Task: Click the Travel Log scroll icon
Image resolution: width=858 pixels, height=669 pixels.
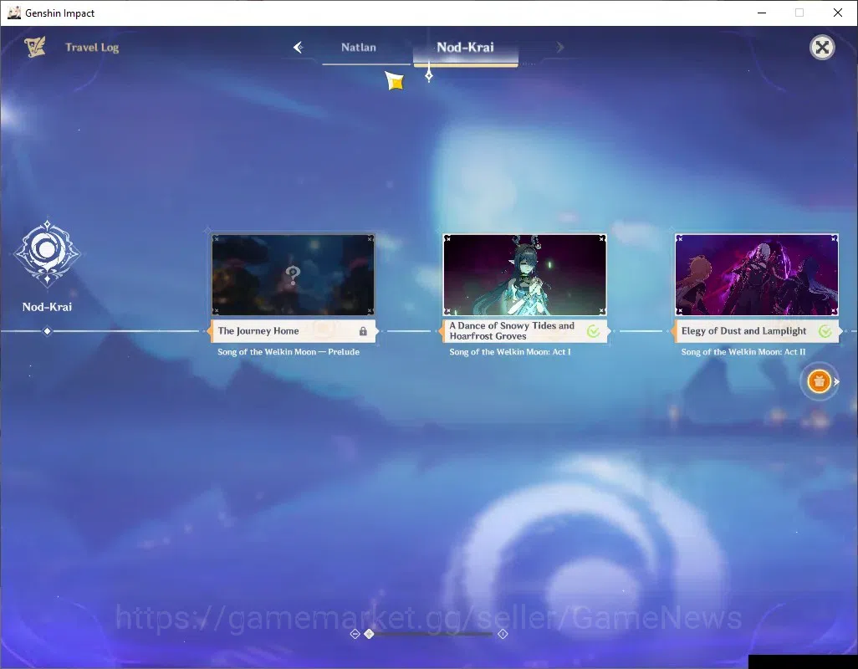Action: 35,47
